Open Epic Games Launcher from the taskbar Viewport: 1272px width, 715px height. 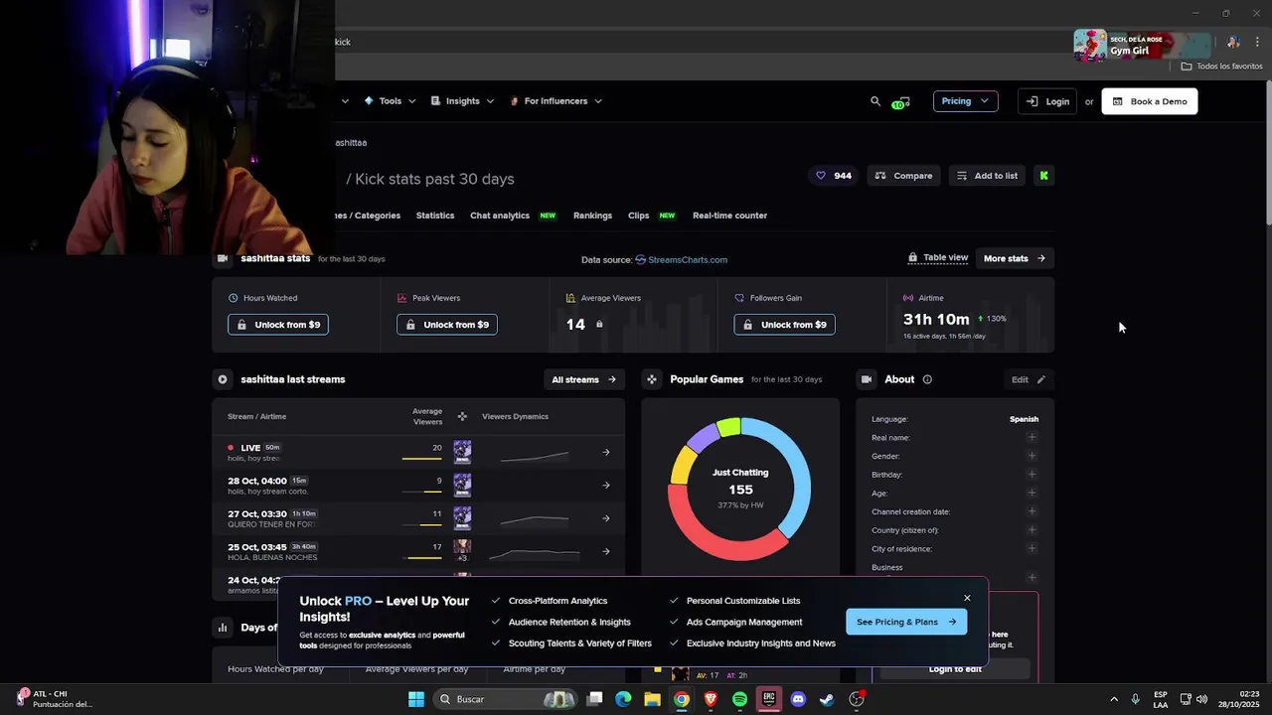tap(768, 699)
